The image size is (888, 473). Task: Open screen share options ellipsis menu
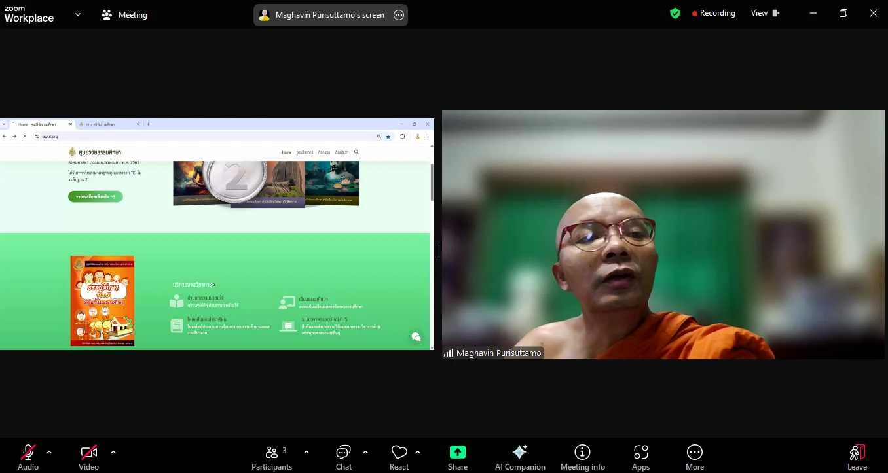[x=399, y=15]
